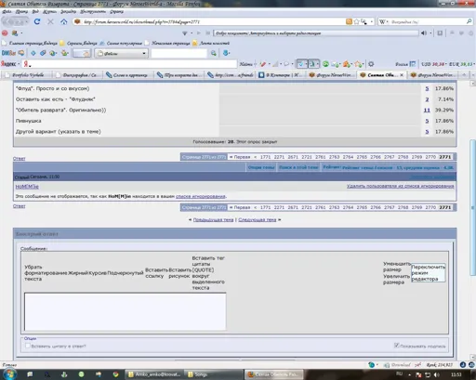Expand the Файлы dropdown in DMBar toolbar
The image size is (476, 380).
pyautogui.click(x=121, y=53)
